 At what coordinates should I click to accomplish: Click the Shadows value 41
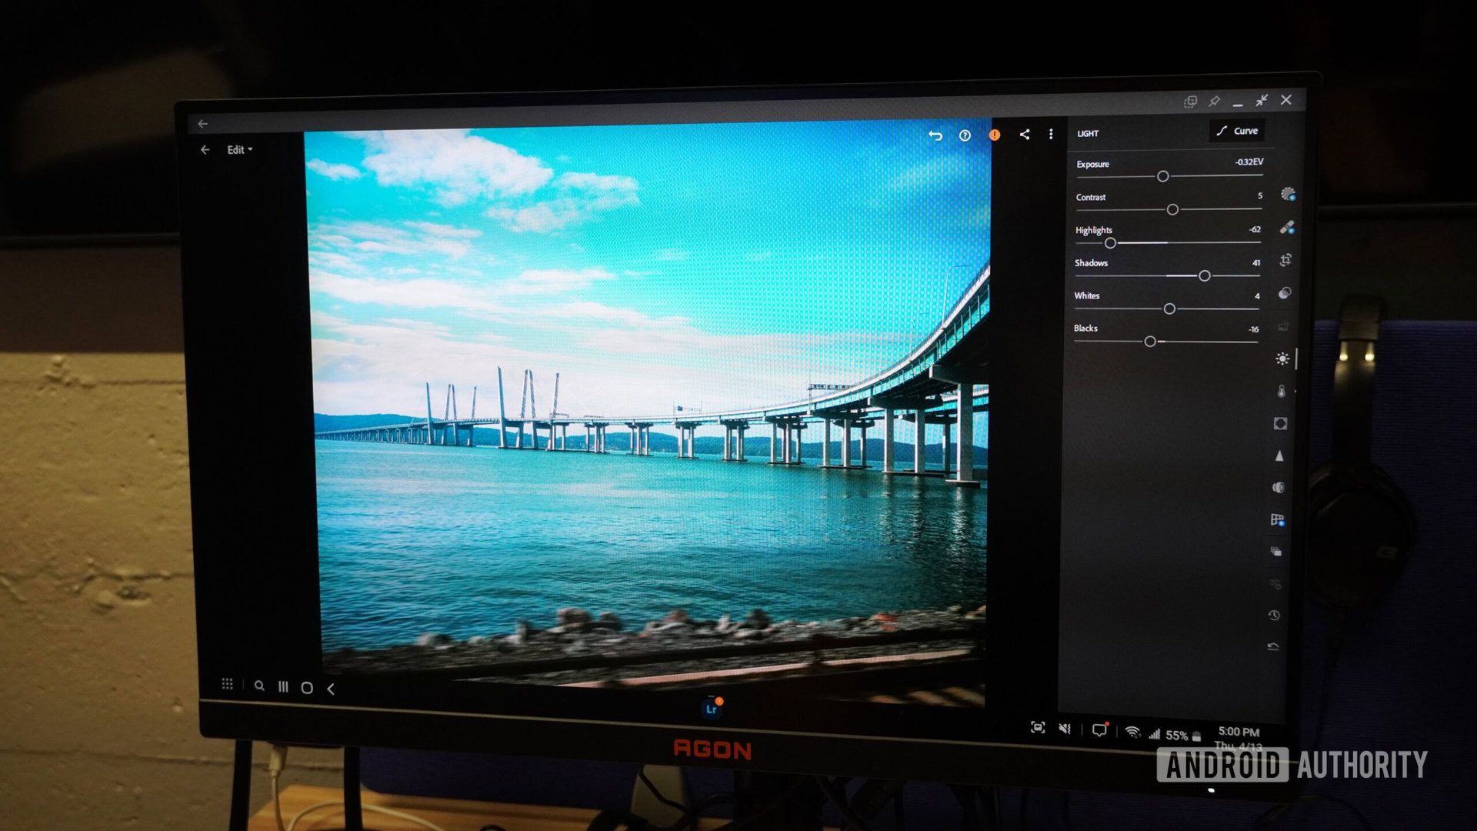pyautogui.click(x=1255, y=263)
